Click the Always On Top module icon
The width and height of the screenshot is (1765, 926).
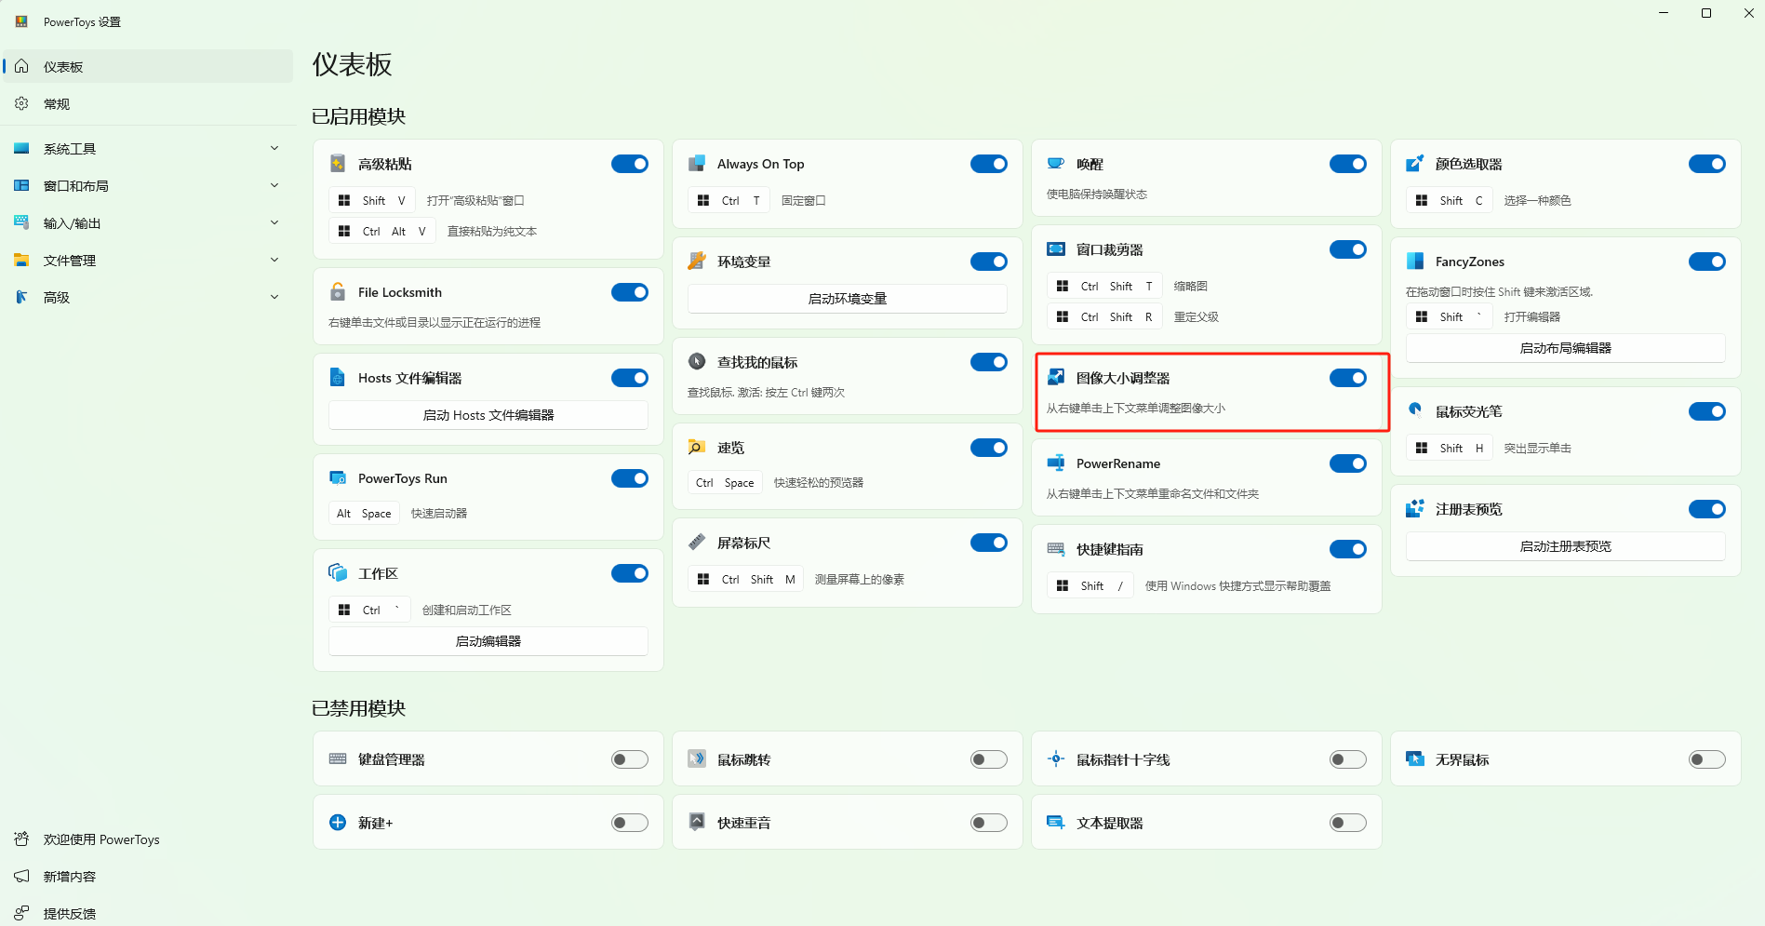(x=697, y=164)
